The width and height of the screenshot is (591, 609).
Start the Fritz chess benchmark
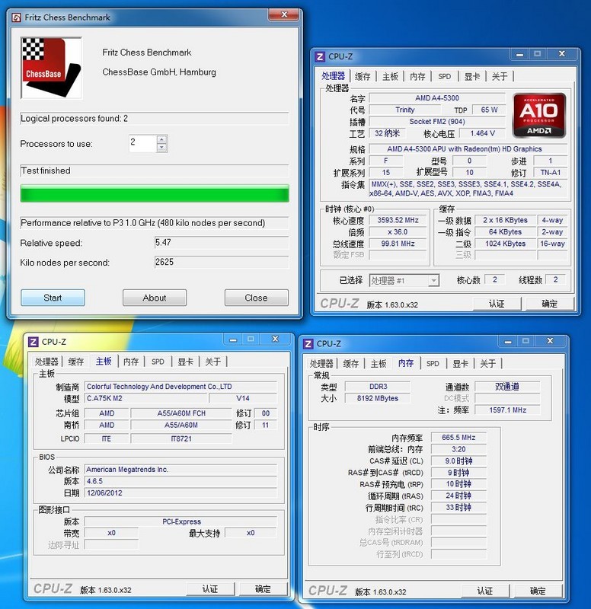tap(53, 298)
